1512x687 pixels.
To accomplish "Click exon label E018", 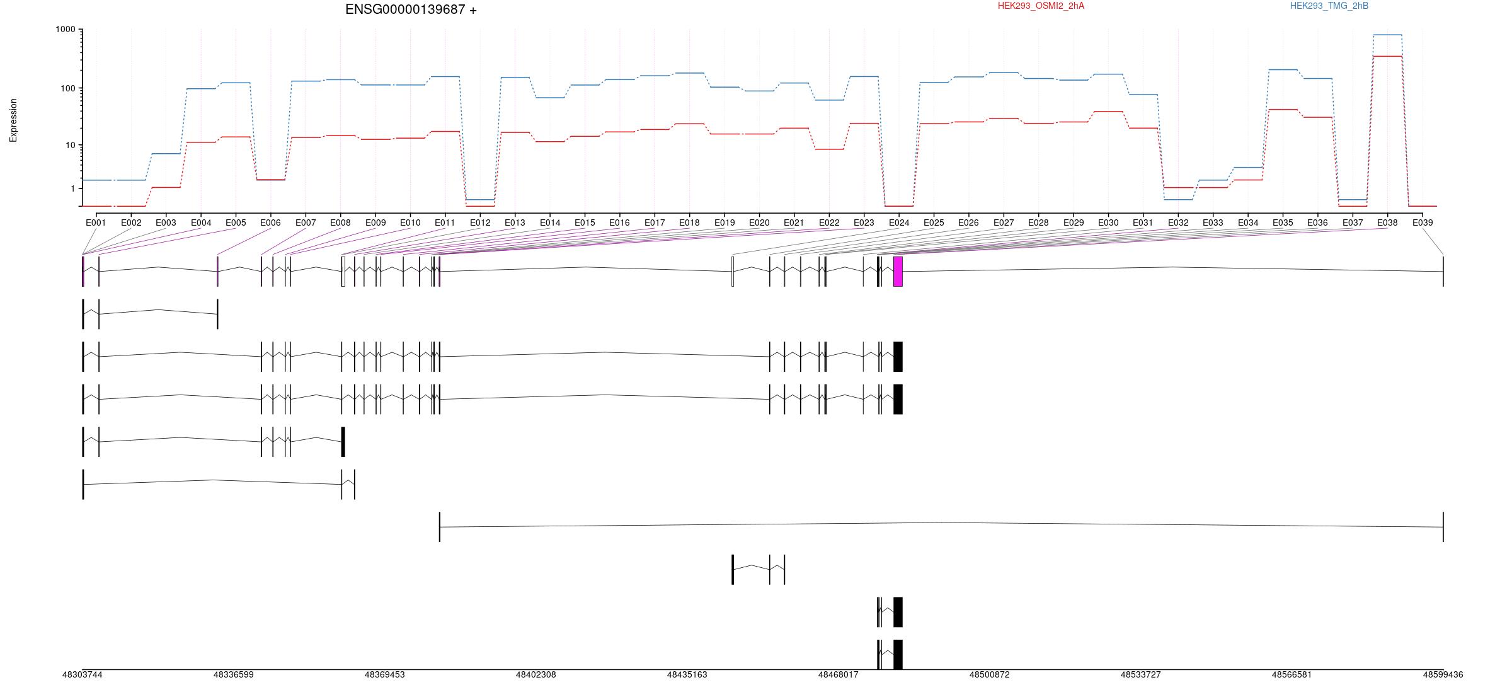I will [x=689, y=222].
